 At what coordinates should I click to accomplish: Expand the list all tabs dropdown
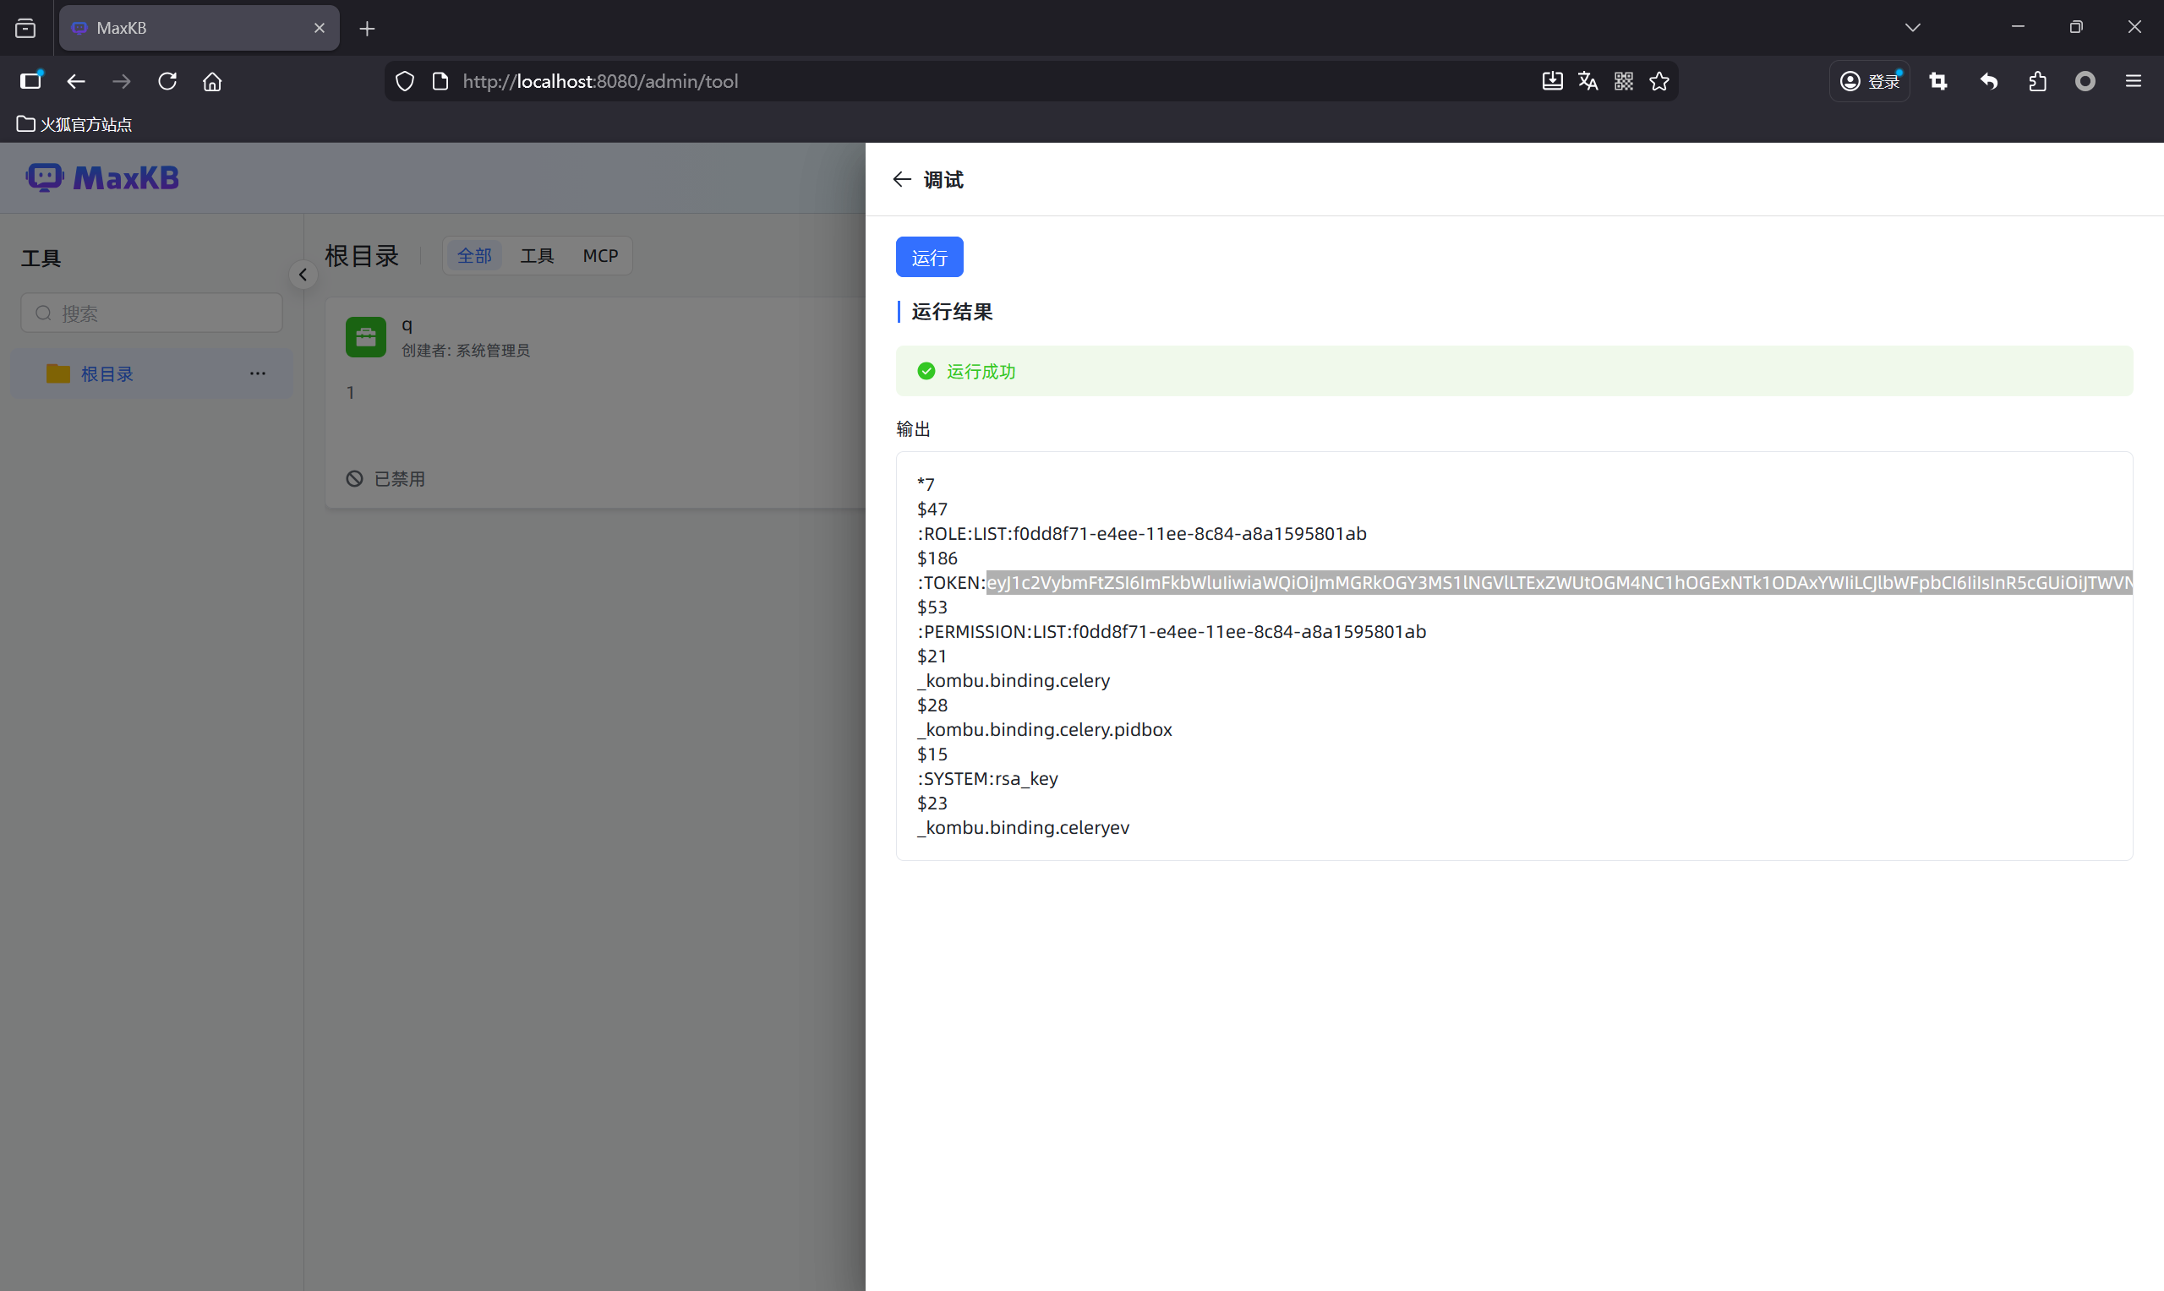coord(1913,28)
